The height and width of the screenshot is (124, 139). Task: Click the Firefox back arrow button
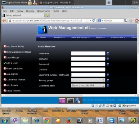4,21
